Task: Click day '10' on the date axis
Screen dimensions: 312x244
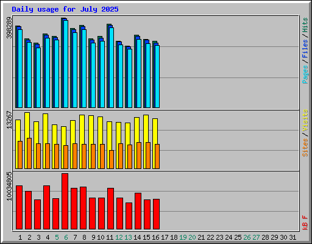Action: click(101, 237)
